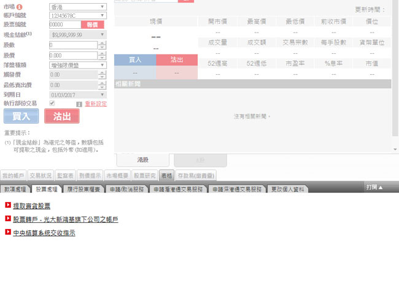Click the info icon left of 重新設定
399x283 pixels.
point(79,104)
